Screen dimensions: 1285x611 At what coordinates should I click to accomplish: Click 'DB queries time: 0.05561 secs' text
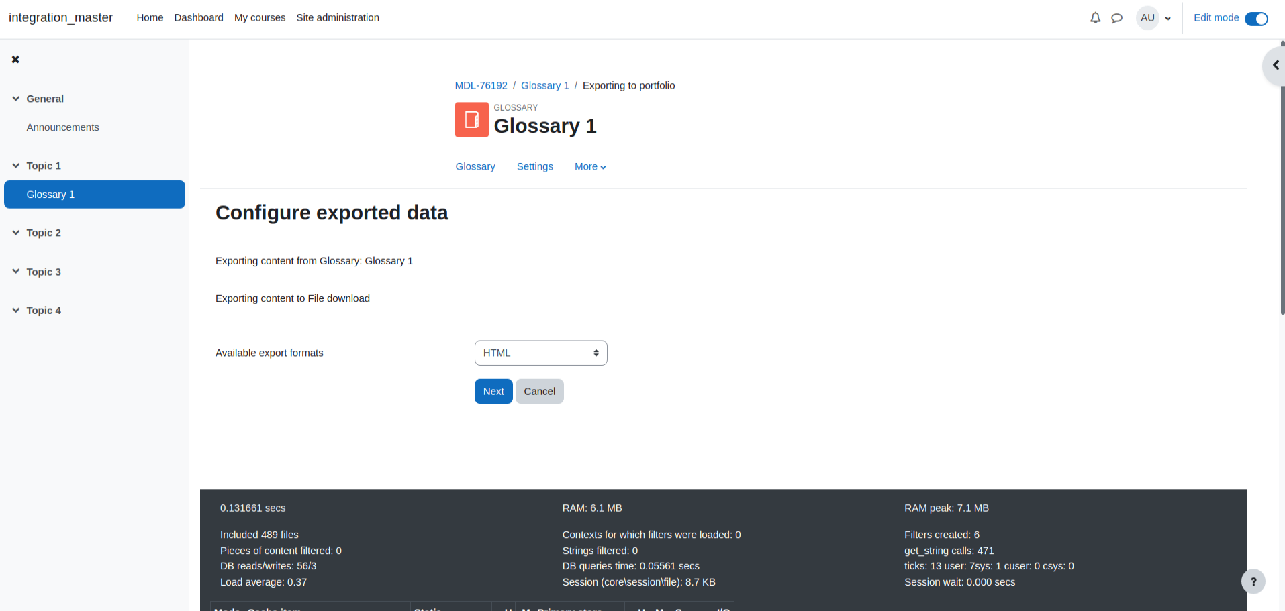tap(631, 566)
